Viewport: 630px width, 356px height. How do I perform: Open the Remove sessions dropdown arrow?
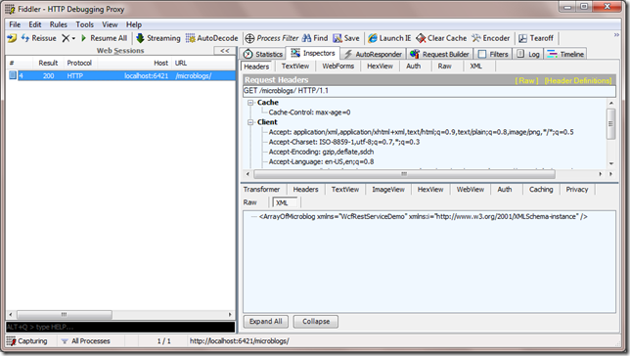(x=73, y=38)
